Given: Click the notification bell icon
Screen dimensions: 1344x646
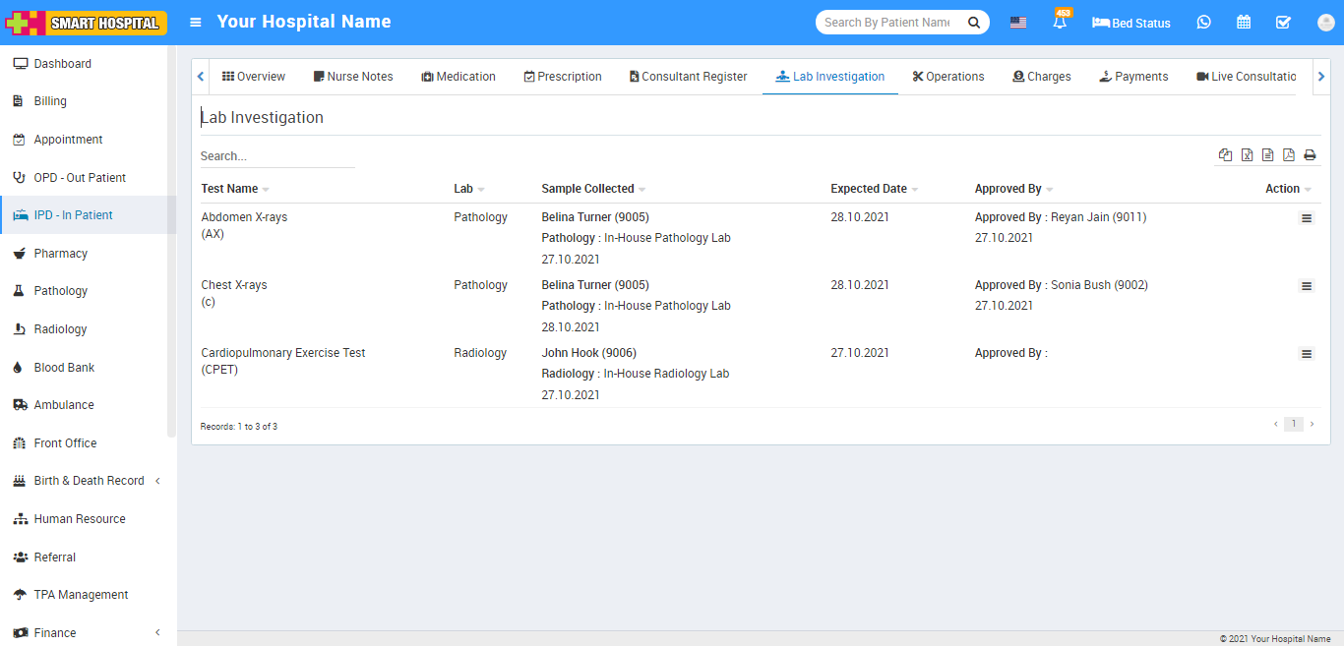Looking at the screenshot, I should coord(1060,23).
